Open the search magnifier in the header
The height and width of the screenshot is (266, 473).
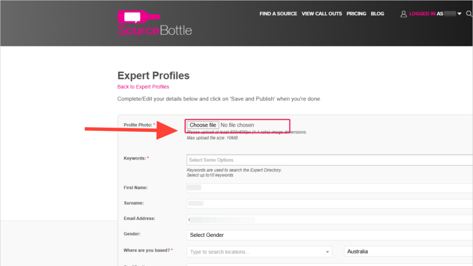[469, 14]
